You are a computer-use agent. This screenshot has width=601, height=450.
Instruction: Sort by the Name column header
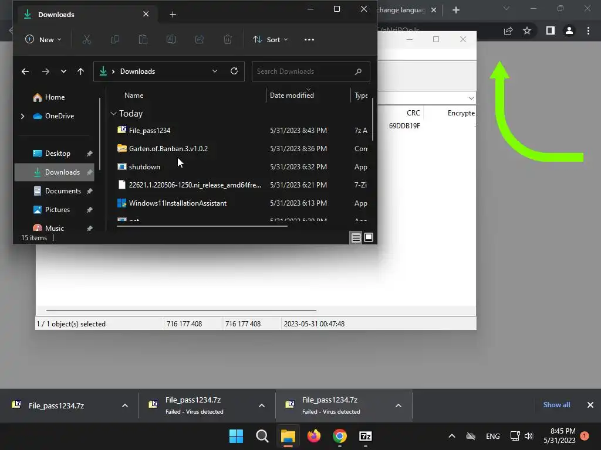click(134, 96)
